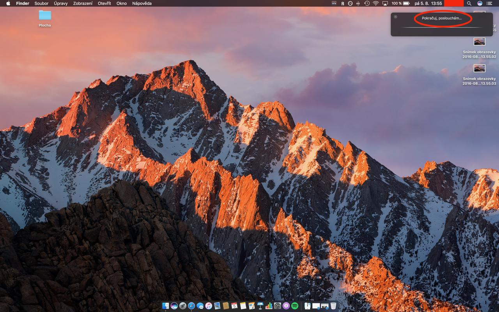
Task: Launch Safari from the Dock
Action: tap(191, 306)
